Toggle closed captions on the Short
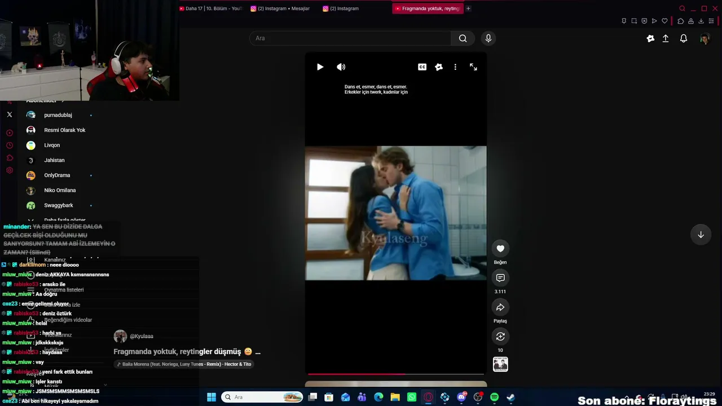This screenshot has height=406, width=722. click(x=422, y=67)
